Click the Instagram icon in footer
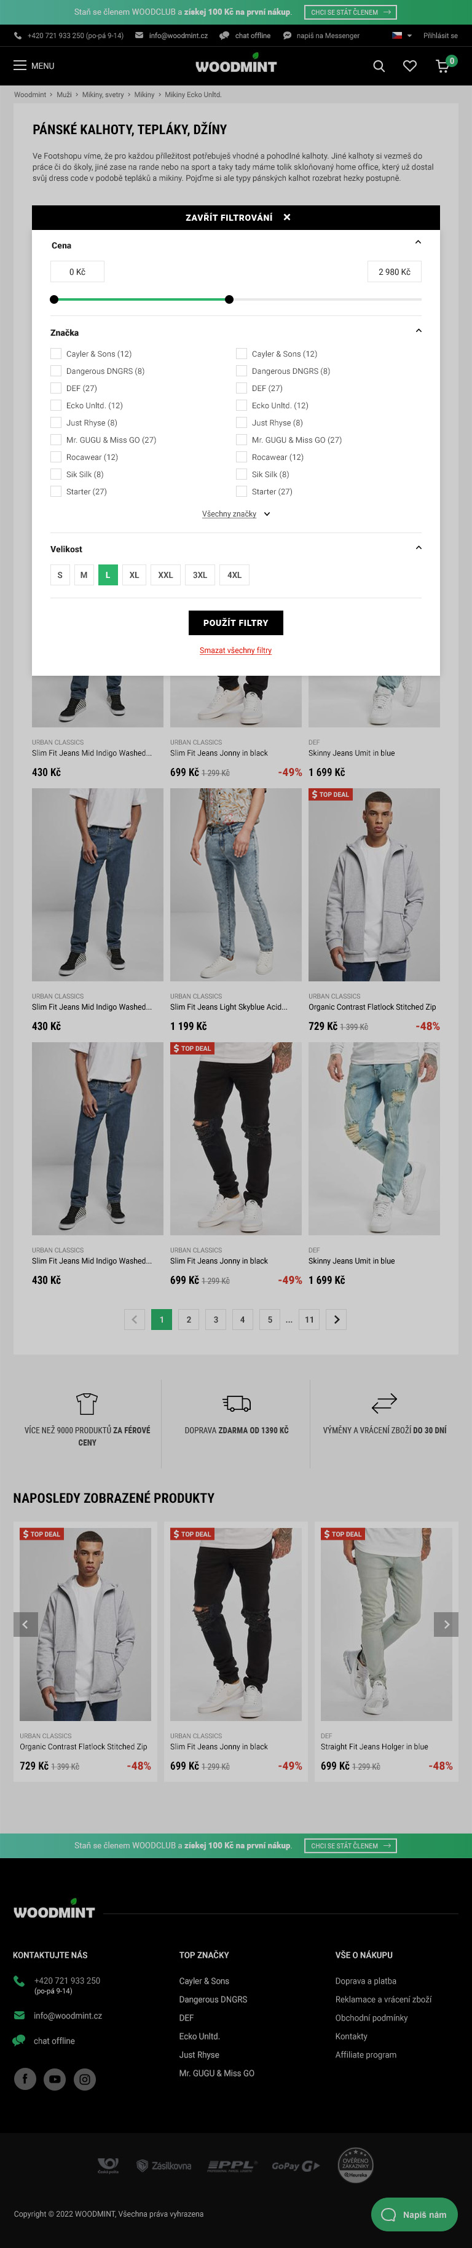 click(x=85, y=2079)
